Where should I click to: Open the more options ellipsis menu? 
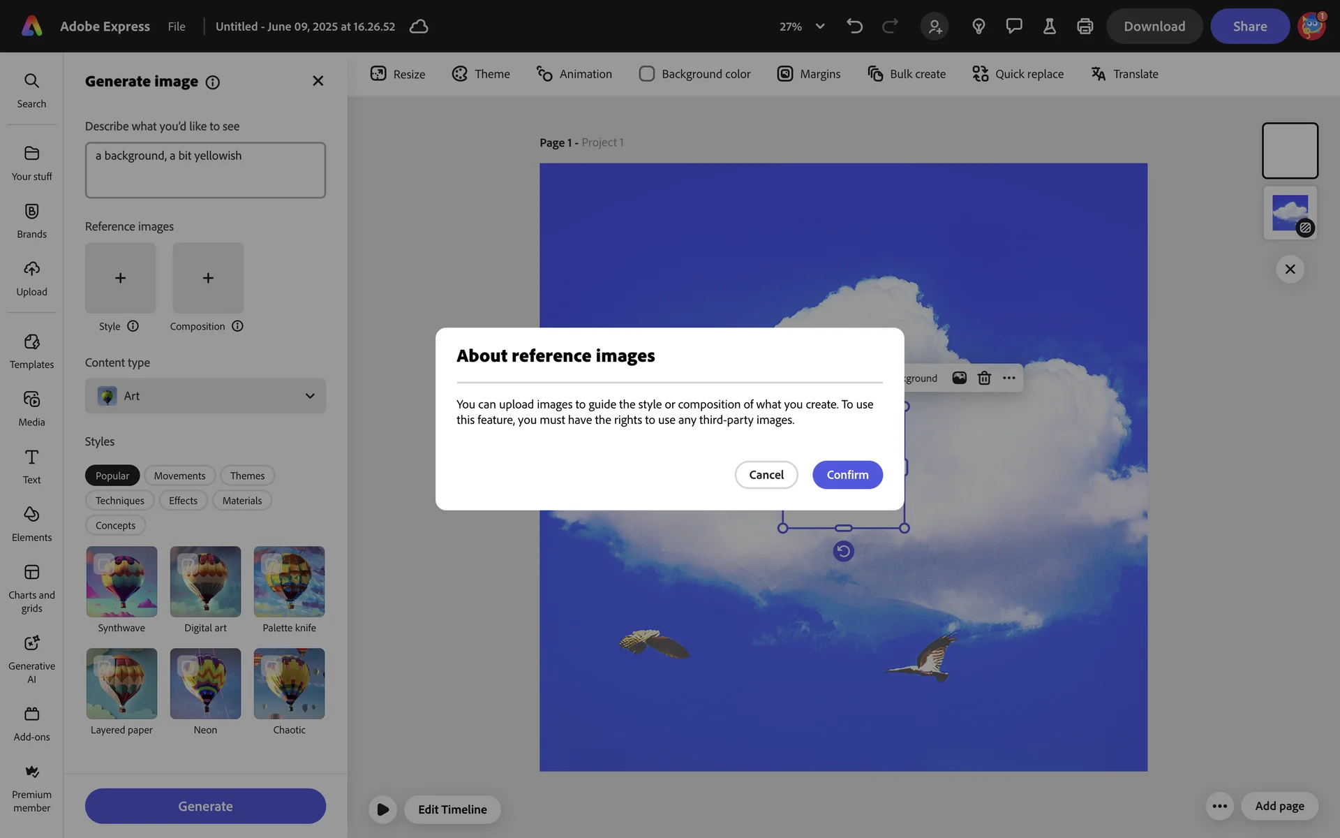(1009, 378)
